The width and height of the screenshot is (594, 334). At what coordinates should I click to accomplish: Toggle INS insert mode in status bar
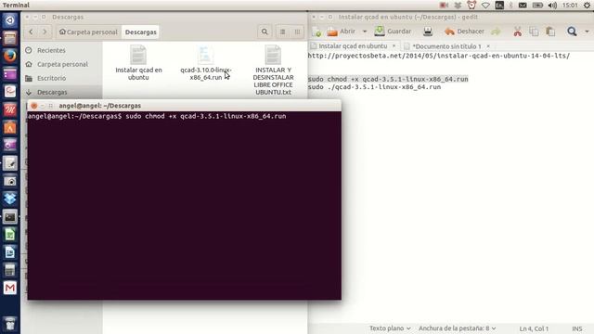coord(577,328)
